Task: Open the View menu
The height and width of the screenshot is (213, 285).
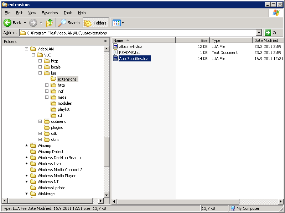Action: pos(32,13)
